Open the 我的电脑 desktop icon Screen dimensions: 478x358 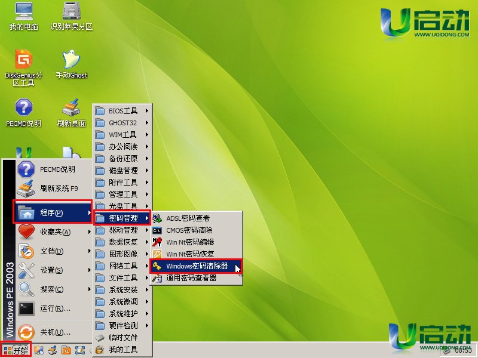[x=23, y=16]
